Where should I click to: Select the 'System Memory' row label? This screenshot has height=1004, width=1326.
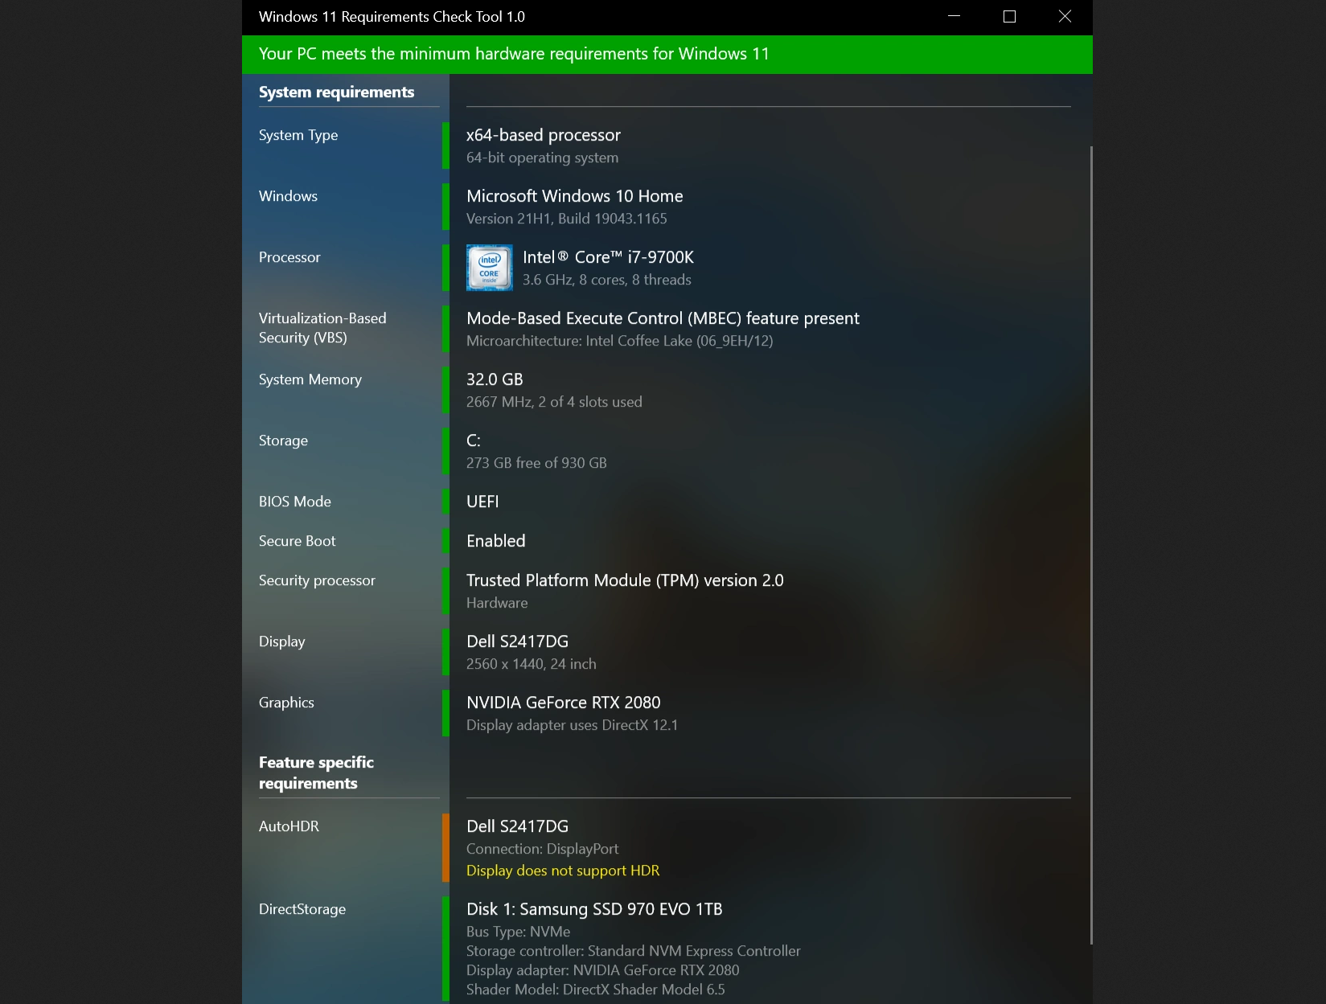pos(310,379)
